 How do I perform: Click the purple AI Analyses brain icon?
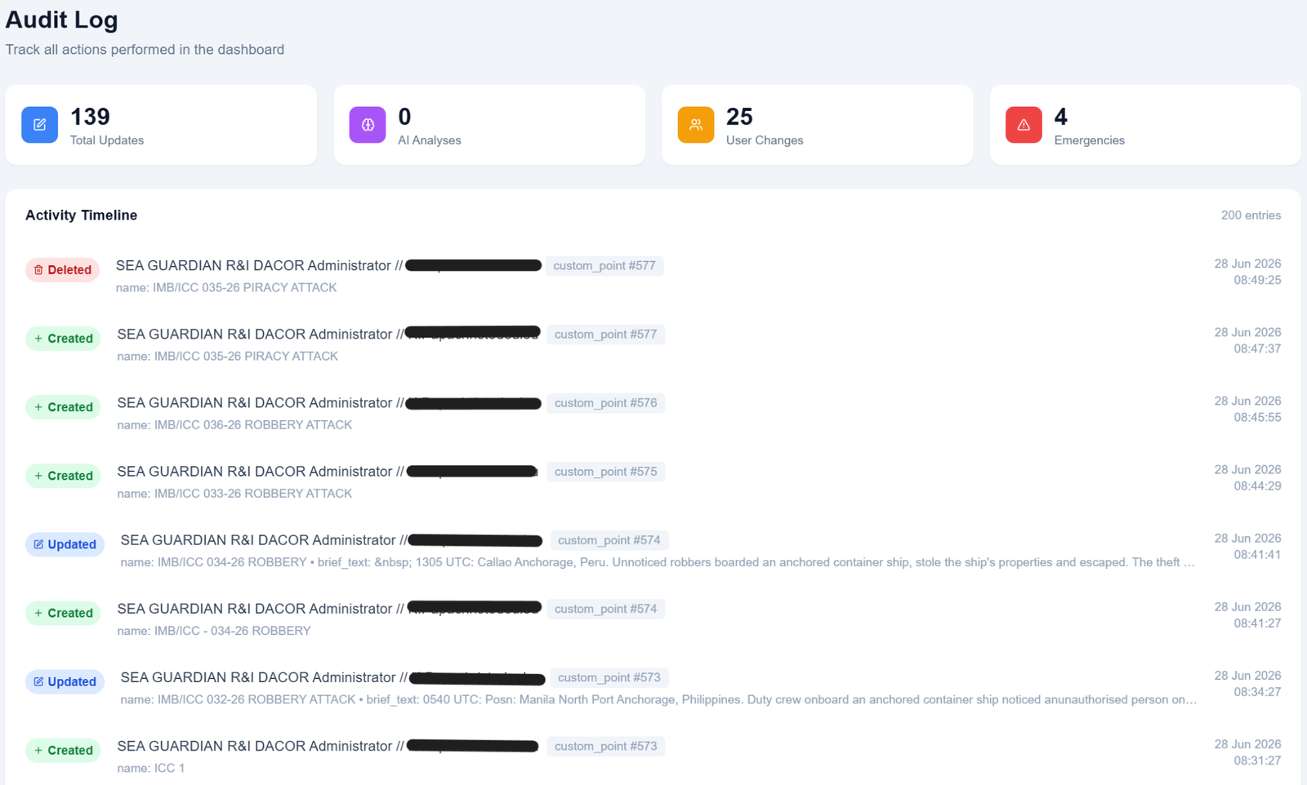(x=368, y=125)
